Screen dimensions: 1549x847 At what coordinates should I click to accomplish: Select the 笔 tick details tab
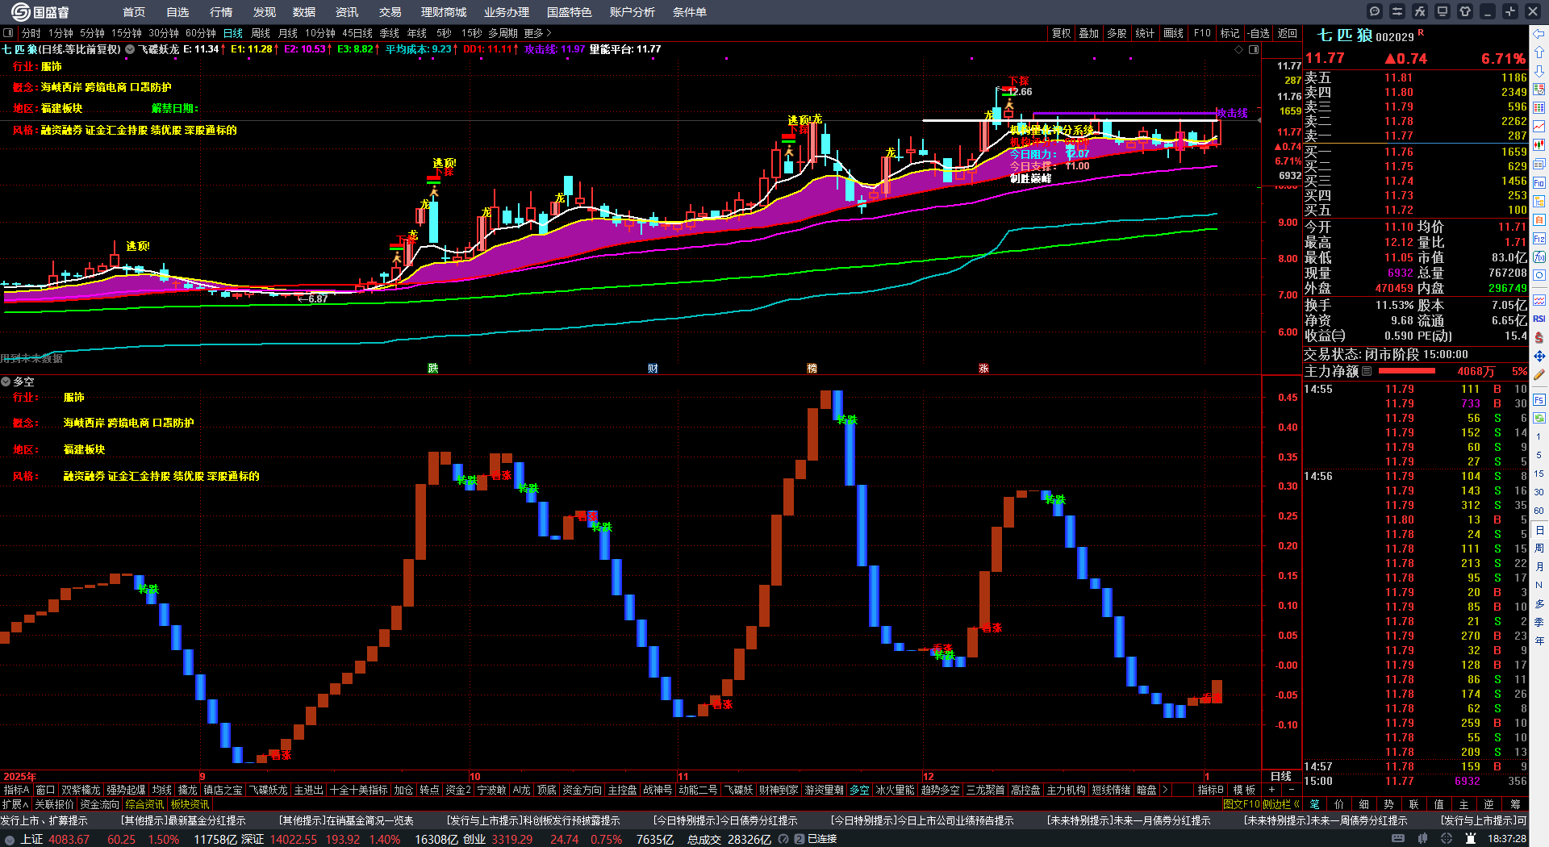click(x=1315, y=804)
